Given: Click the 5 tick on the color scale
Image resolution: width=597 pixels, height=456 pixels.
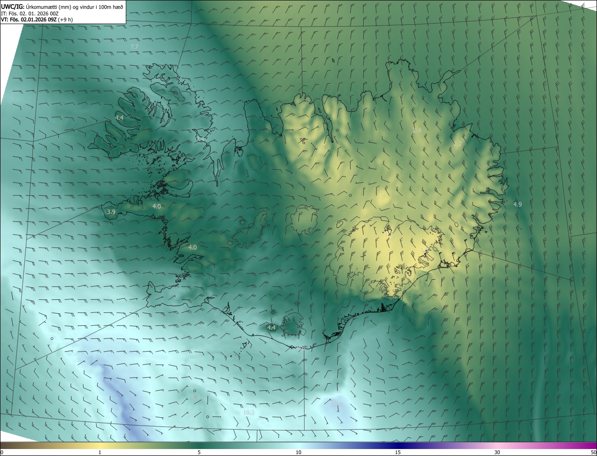Looking at the screenshot, I should tap(199, 453).
